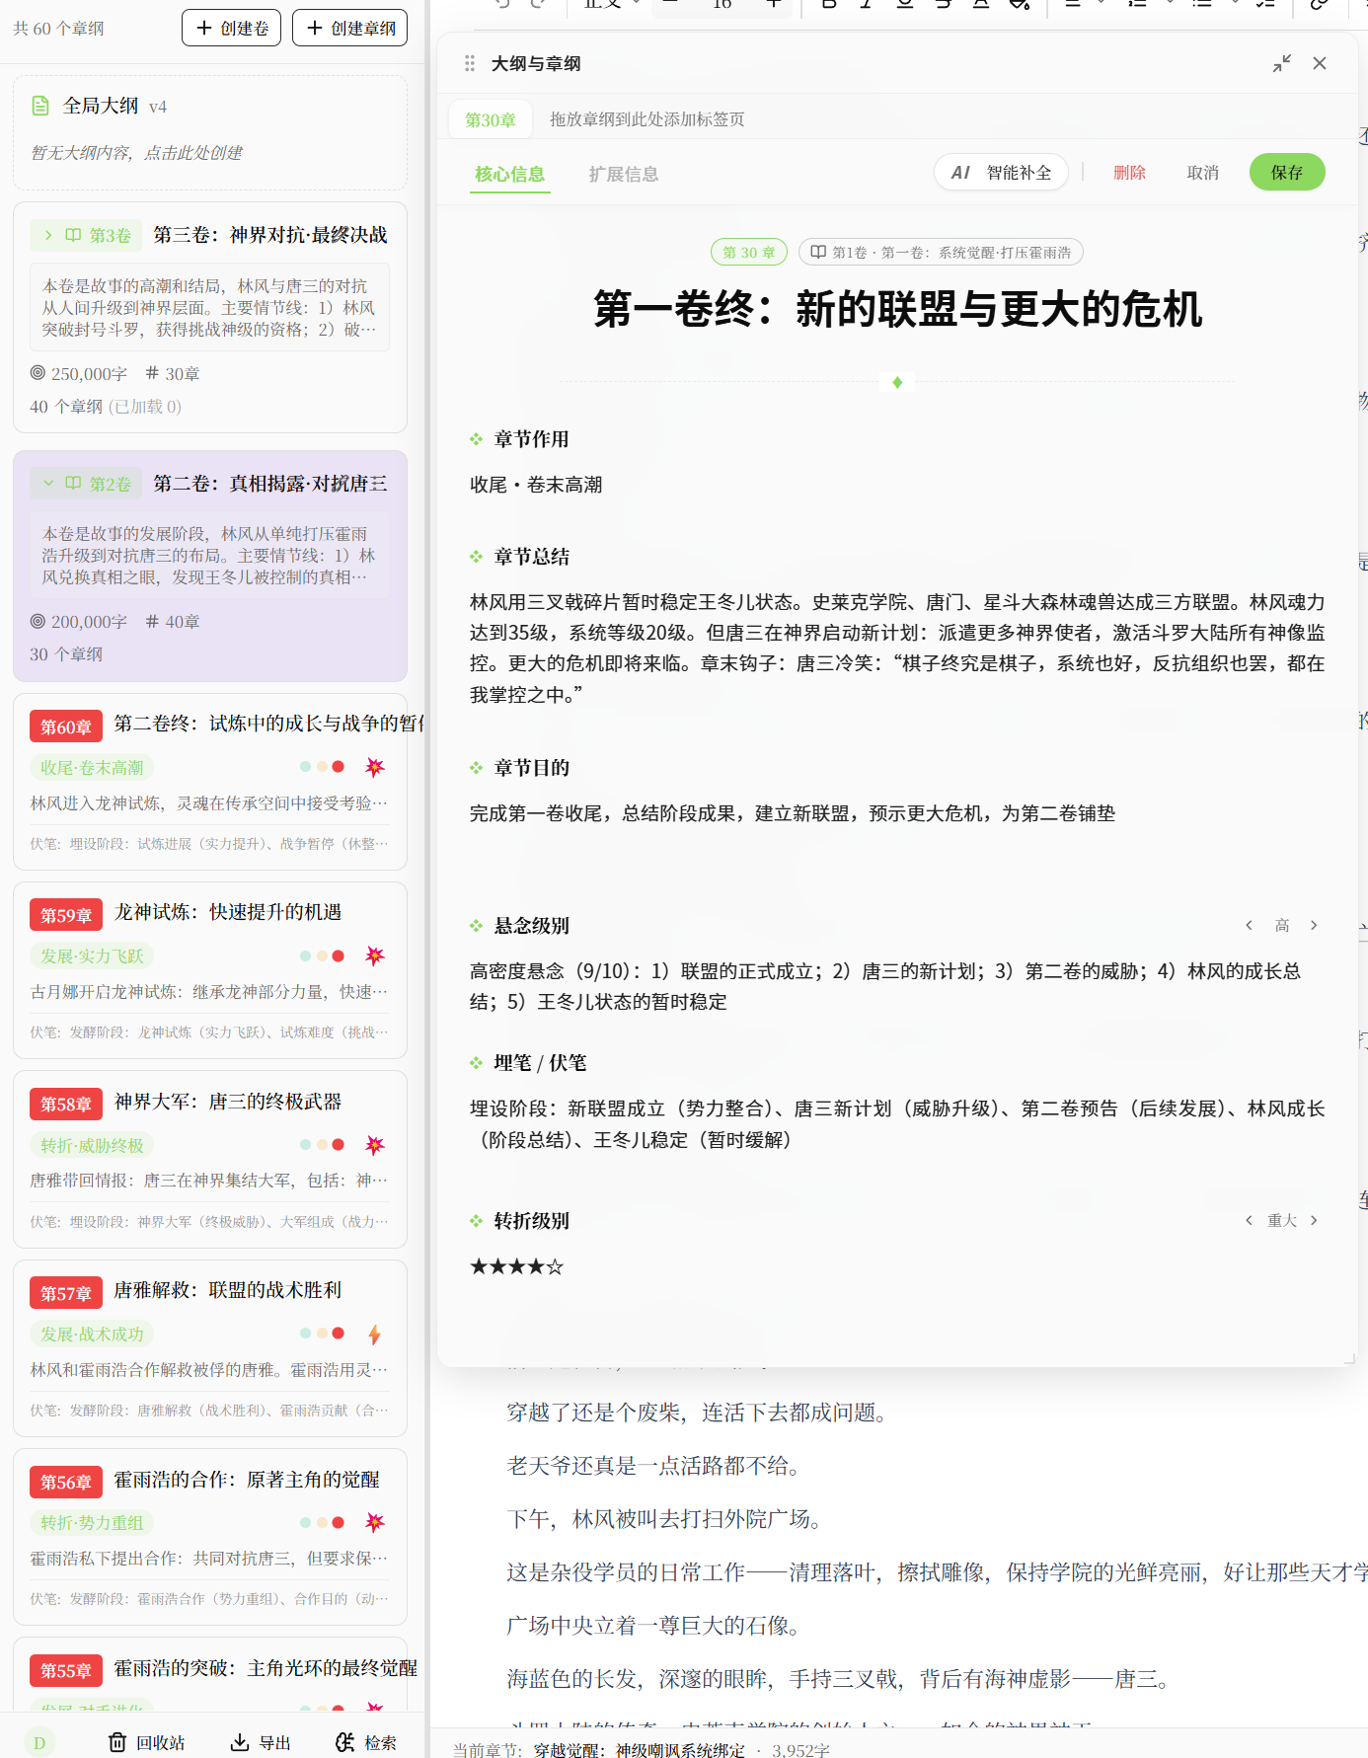Select next 悬念级别 with right chevron

tap(1314, 925)
